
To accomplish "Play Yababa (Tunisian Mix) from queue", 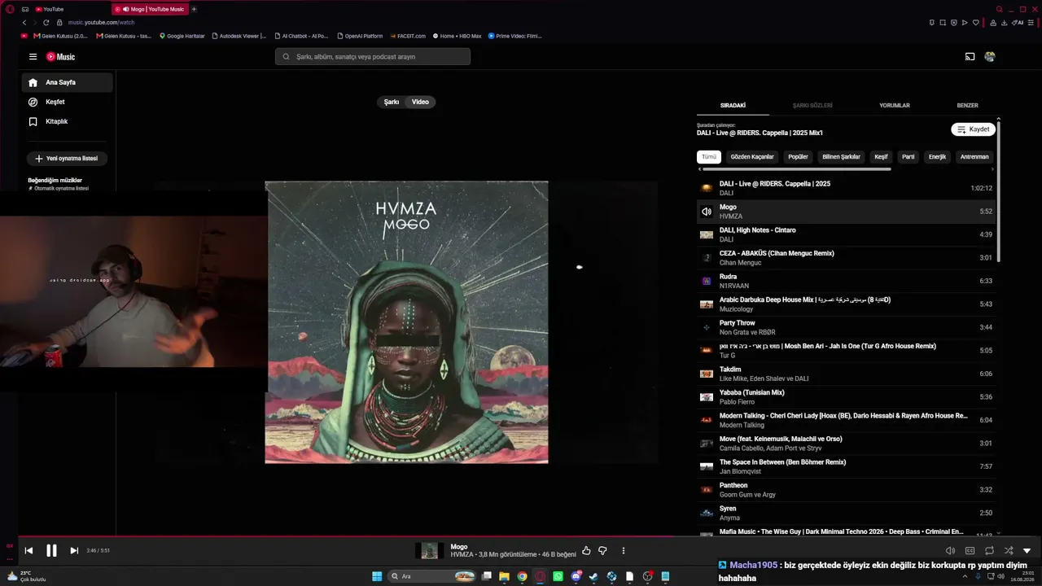I will pyautogui.click(x=846, y=397).
